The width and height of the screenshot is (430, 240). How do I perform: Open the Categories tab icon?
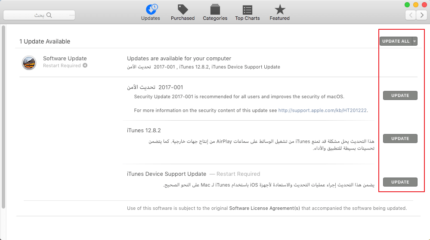pos(215,9)
